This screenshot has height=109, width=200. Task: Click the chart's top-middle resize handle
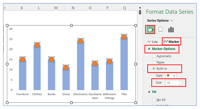[72, 25]
